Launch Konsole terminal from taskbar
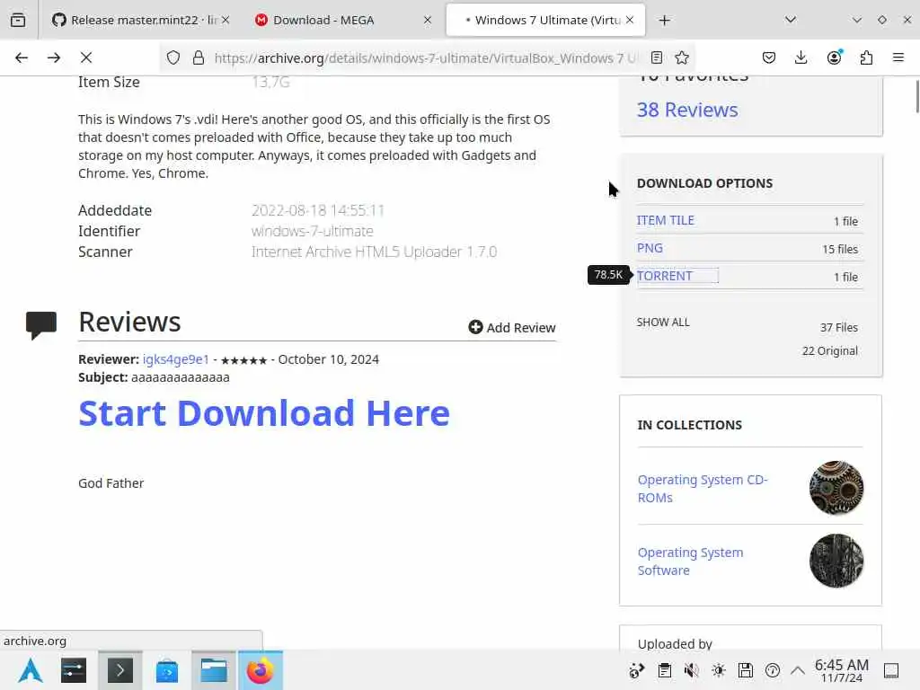This screenshot has height=690, width=920. tap(119, 670)
